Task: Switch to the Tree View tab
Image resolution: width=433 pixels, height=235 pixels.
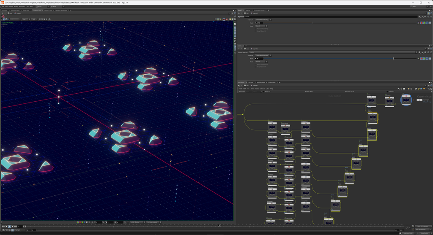Action: 251,82
